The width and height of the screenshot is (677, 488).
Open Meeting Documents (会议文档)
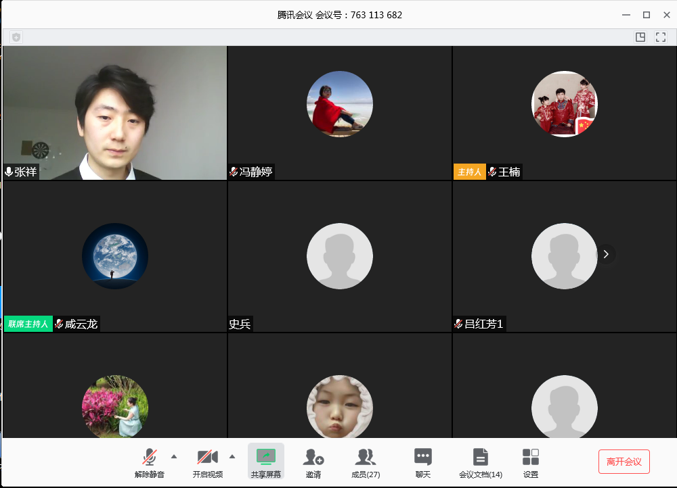pos(480,462)
